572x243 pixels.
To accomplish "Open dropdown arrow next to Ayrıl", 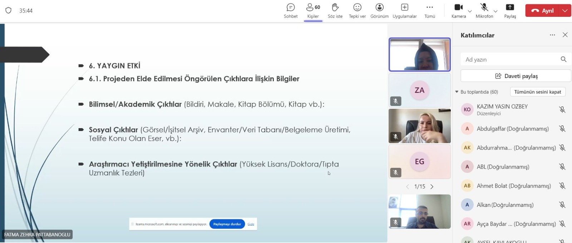I will pyautogui.click(x=565, y=11).
